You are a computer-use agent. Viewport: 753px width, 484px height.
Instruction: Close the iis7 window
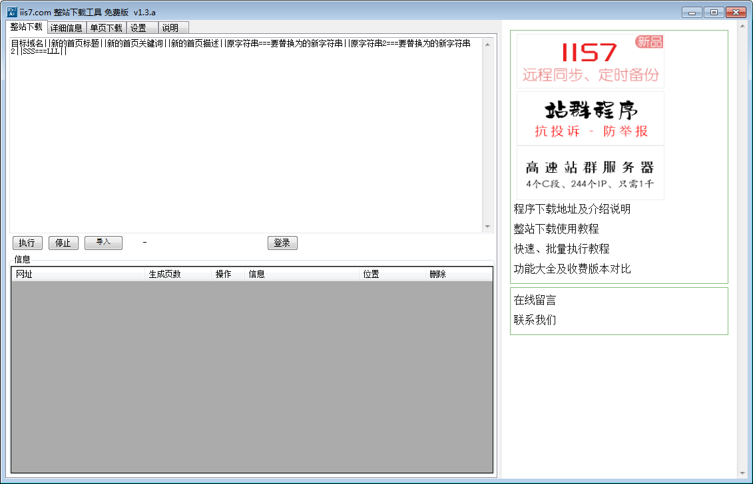736,13
